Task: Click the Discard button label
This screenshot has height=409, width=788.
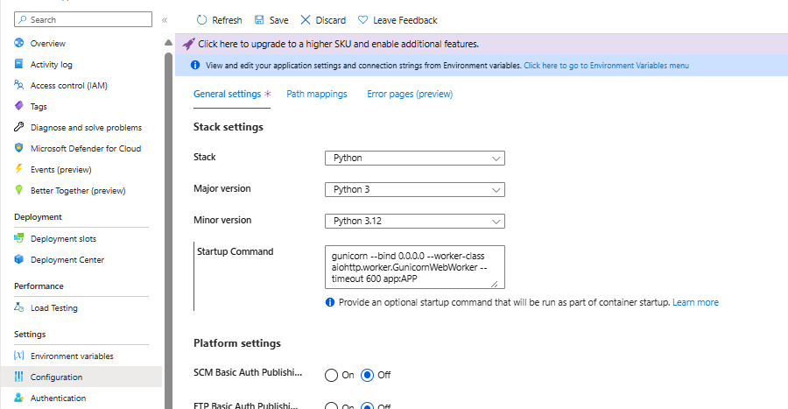Action: [x=331, y=20]
